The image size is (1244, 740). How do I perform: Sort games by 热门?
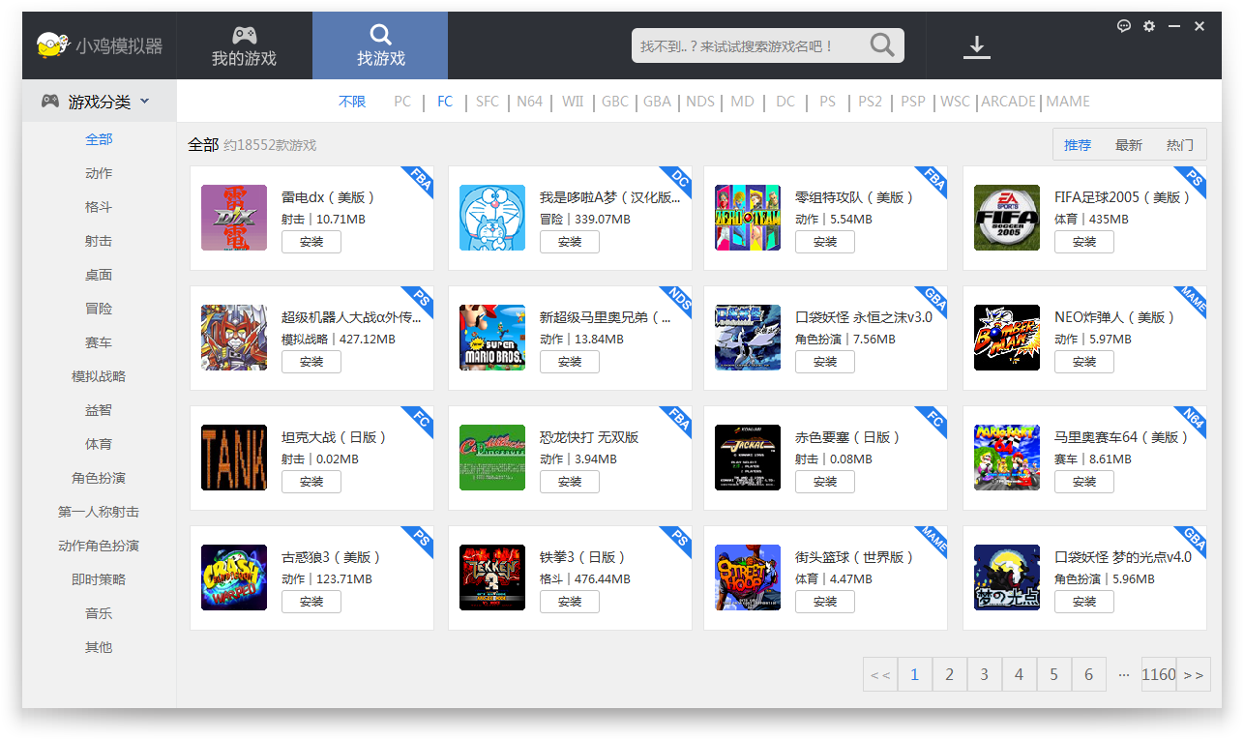tap(1180, 145)
